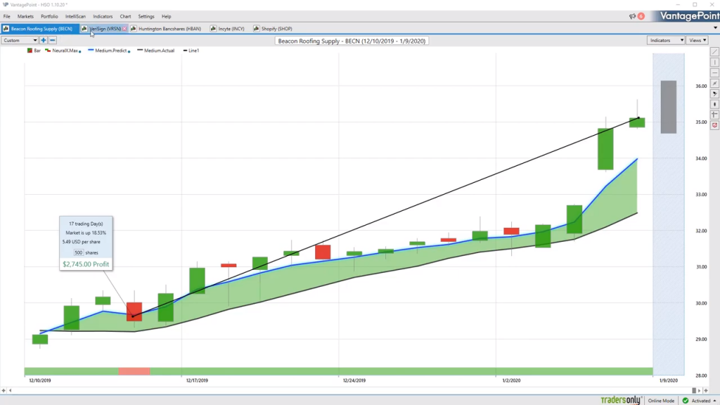The width and height of the screenshot is (720, 405).
Task: Click the Huntington Bancshares tab chart icon
Action: [133, 28]
